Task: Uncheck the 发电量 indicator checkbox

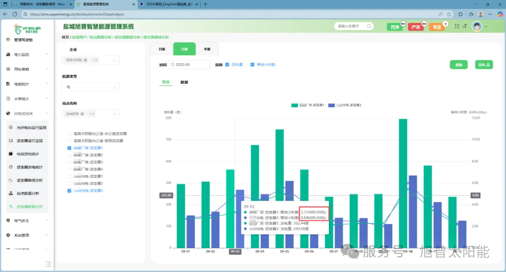Action: (x=227, y=65)
